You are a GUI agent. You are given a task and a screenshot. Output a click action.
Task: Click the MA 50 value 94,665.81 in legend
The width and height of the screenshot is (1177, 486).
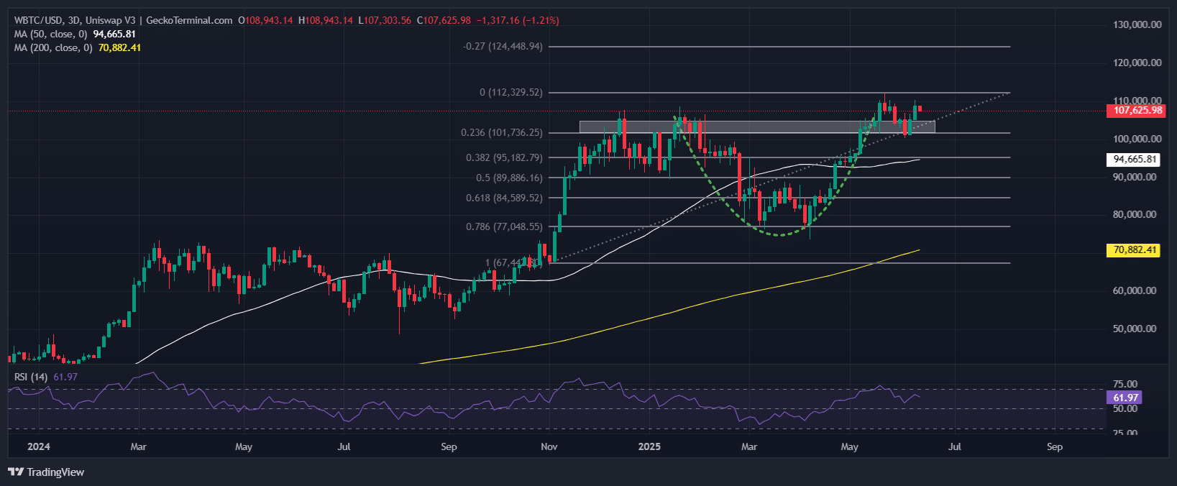click(x=114, y=34)
